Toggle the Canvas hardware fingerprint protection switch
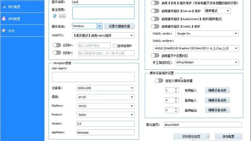This screenshot has width=251, height=141. pos(155,11)
